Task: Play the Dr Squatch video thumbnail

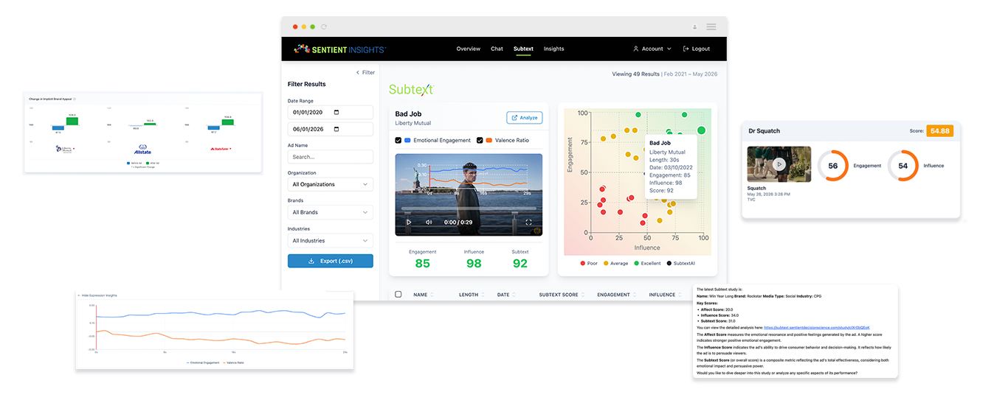Action: 779,164
